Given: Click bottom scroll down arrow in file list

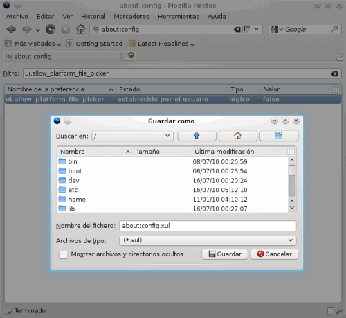Looking at the screenshot, I should coord(292,208).
